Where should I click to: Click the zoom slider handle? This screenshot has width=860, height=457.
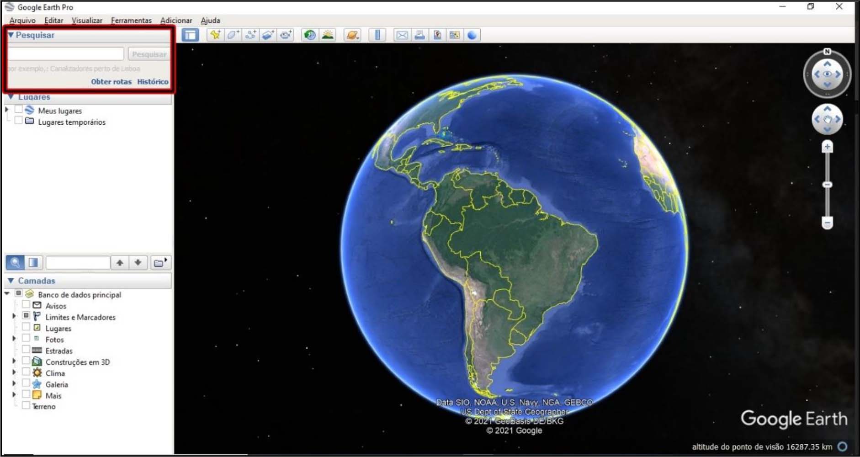[x=827, y=185]
